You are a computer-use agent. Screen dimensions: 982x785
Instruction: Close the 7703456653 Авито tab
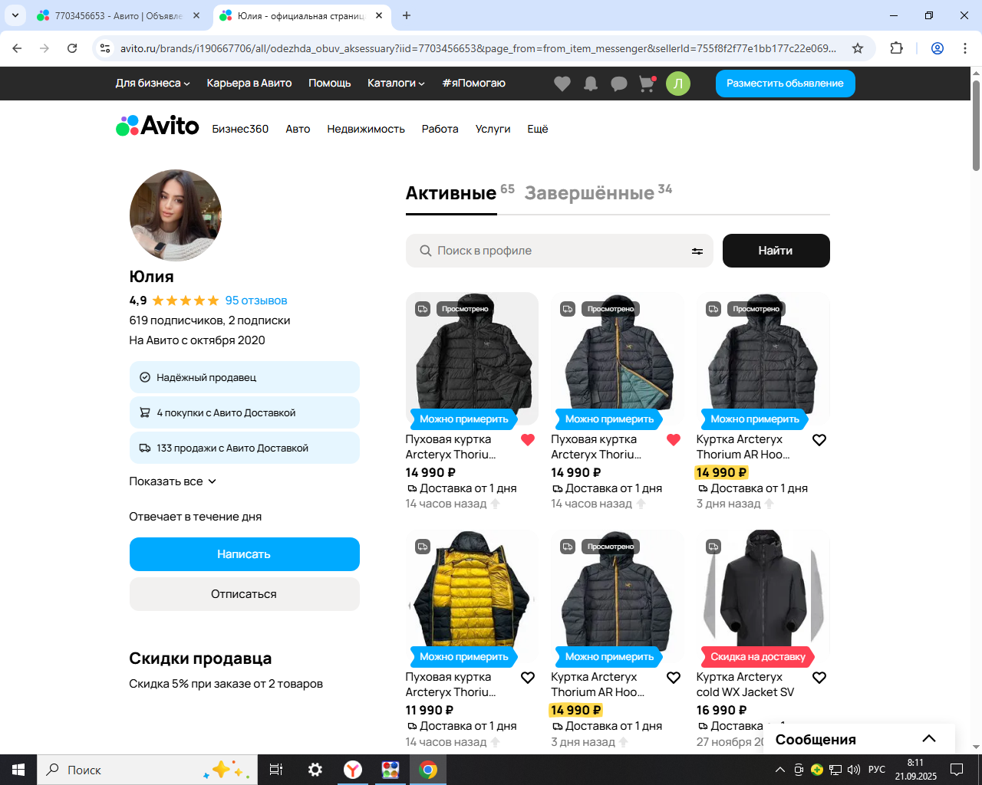point(196,15)
